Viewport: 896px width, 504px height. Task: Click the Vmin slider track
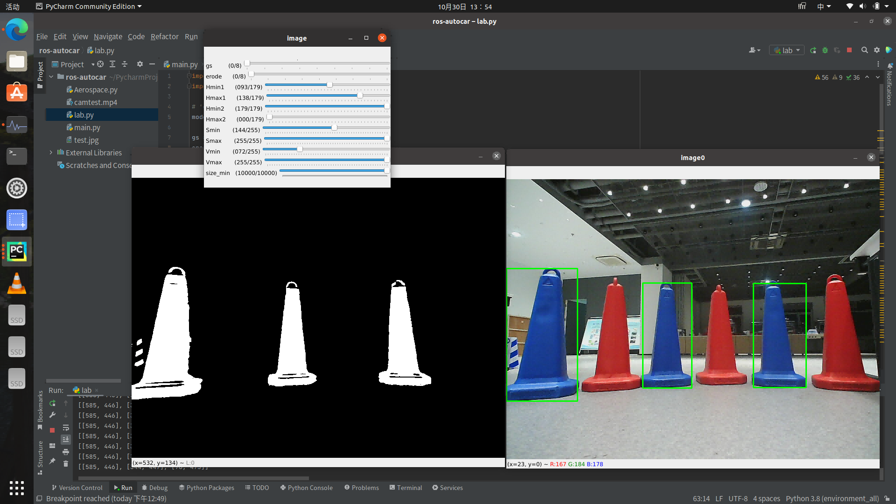tap(326, 149)
